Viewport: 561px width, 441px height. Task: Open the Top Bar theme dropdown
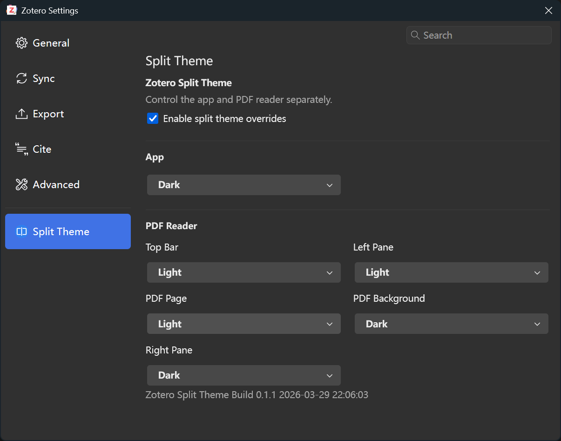click(244, 272)
